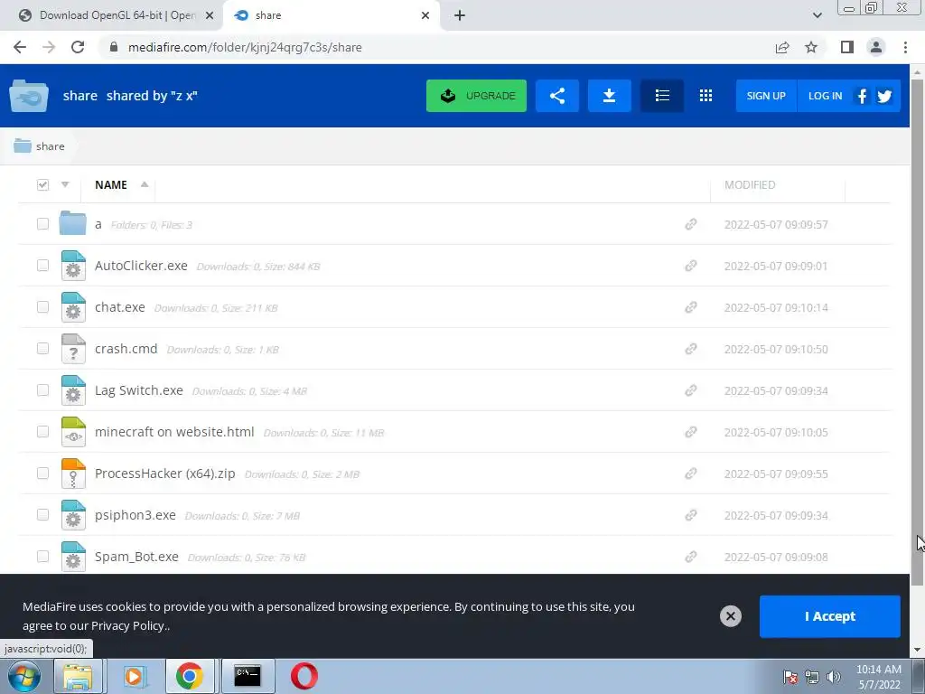Click the page vertical scrollbar
925x694 pixels.
point(917,331)
